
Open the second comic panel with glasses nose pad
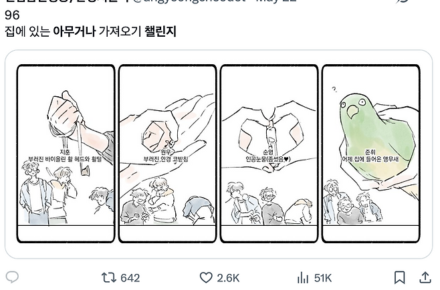pyautogui.click(x=168, y=153)
